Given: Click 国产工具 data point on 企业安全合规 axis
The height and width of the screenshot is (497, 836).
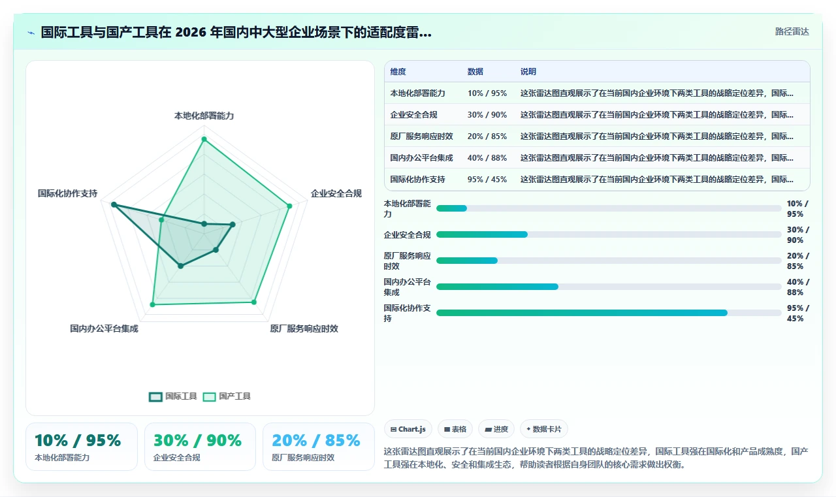Looking at the screenshot, I should click(x=289, y=206).
